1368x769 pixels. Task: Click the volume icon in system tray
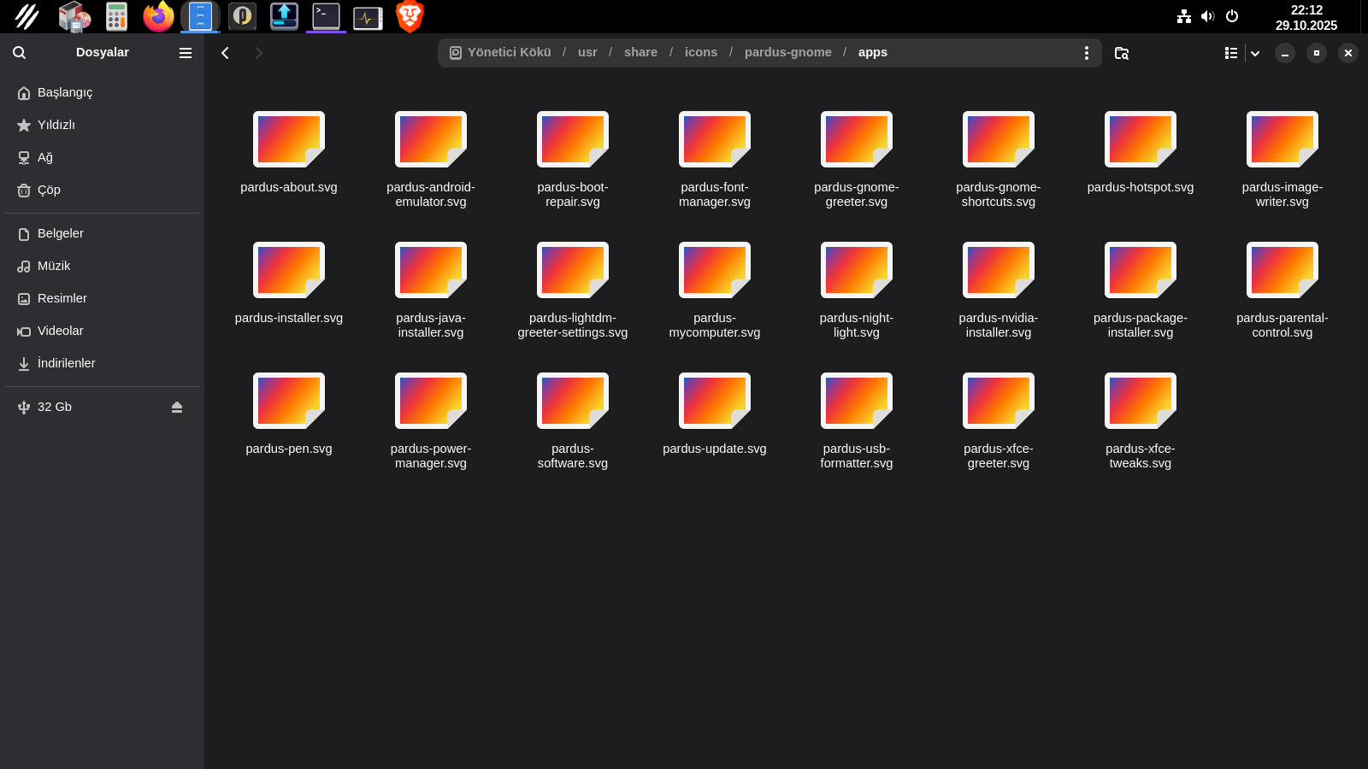click(1207, 16)
